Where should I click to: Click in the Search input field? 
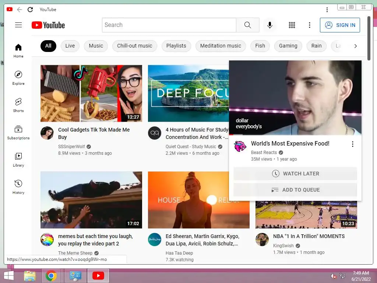169,25
